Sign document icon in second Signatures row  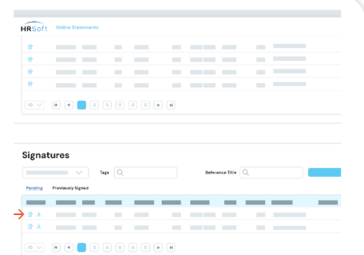[30, 226]
